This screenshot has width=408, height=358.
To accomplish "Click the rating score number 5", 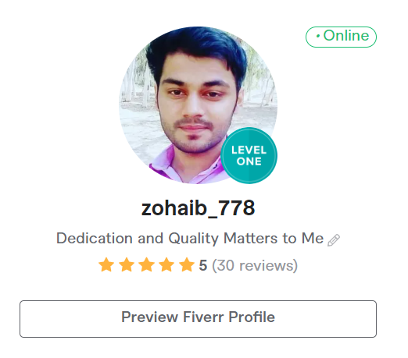I will [x=203, y=265].
